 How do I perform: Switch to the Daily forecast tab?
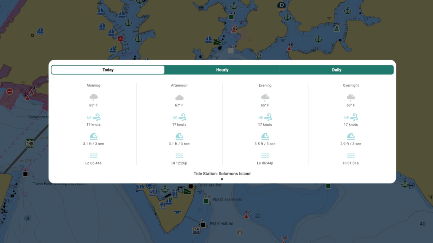tap(337, 70)
